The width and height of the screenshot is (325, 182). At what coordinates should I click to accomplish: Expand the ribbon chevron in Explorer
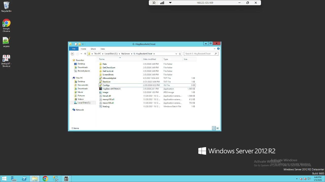tap(215, 49)
